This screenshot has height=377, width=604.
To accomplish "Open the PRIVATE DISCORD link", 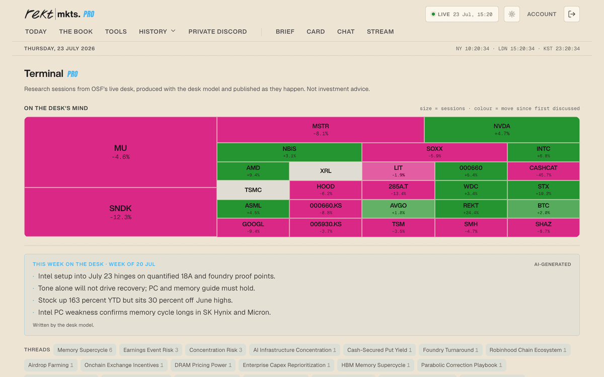I will (217, 31).
